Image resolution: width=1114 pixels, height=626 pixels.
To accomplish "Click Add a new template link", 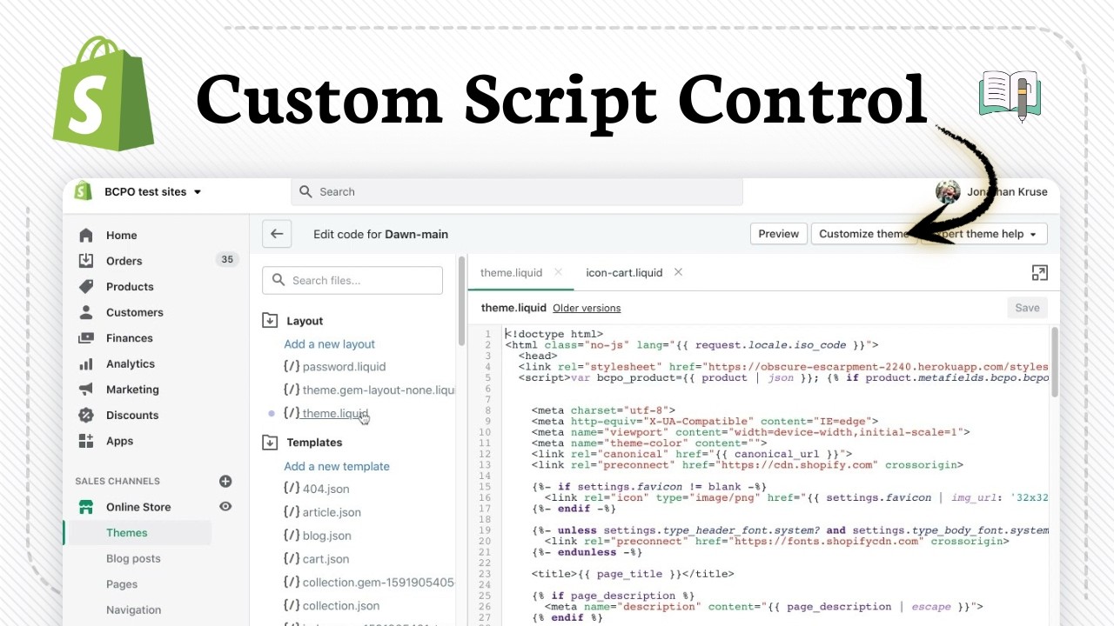I will [x=337, y=466].
